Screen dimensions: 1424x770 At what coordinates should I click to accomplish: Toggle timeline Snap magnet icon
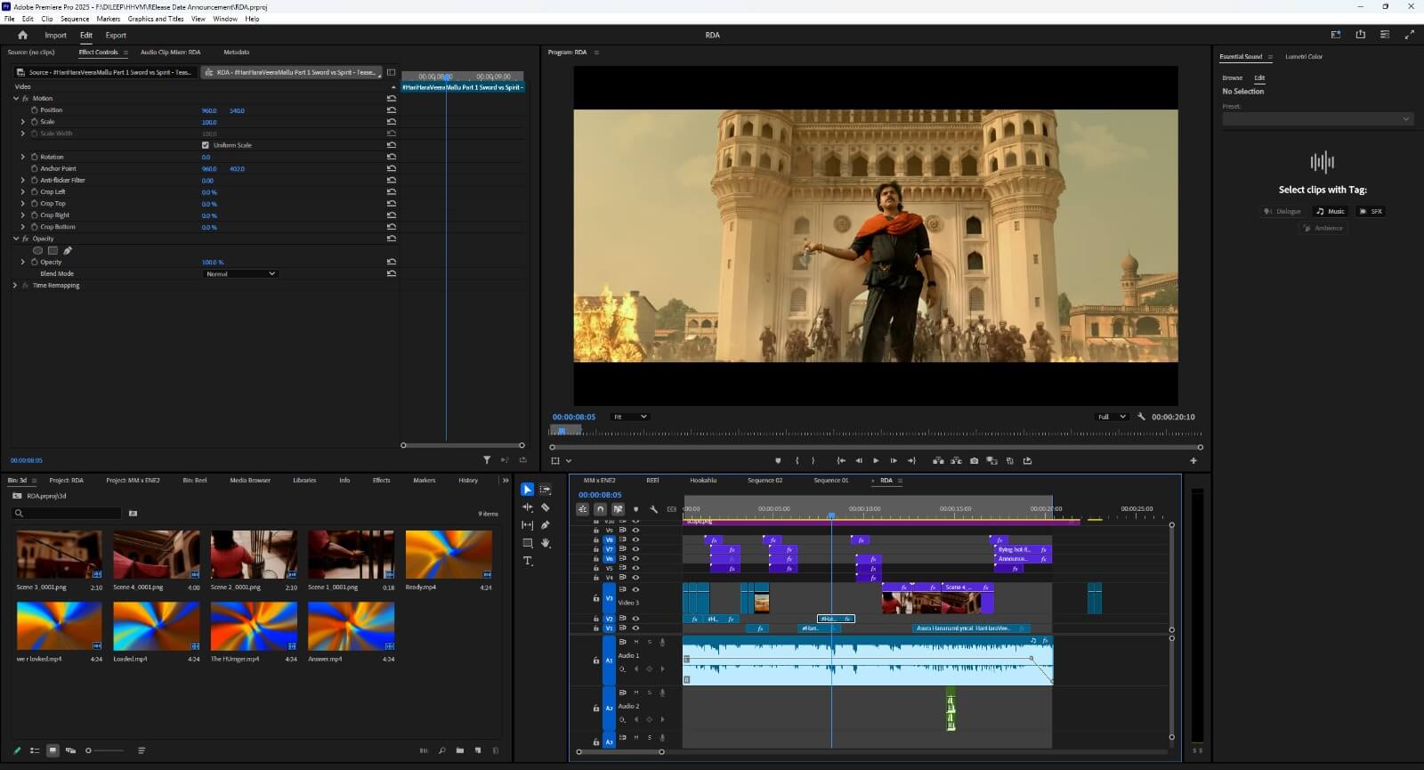600,509
